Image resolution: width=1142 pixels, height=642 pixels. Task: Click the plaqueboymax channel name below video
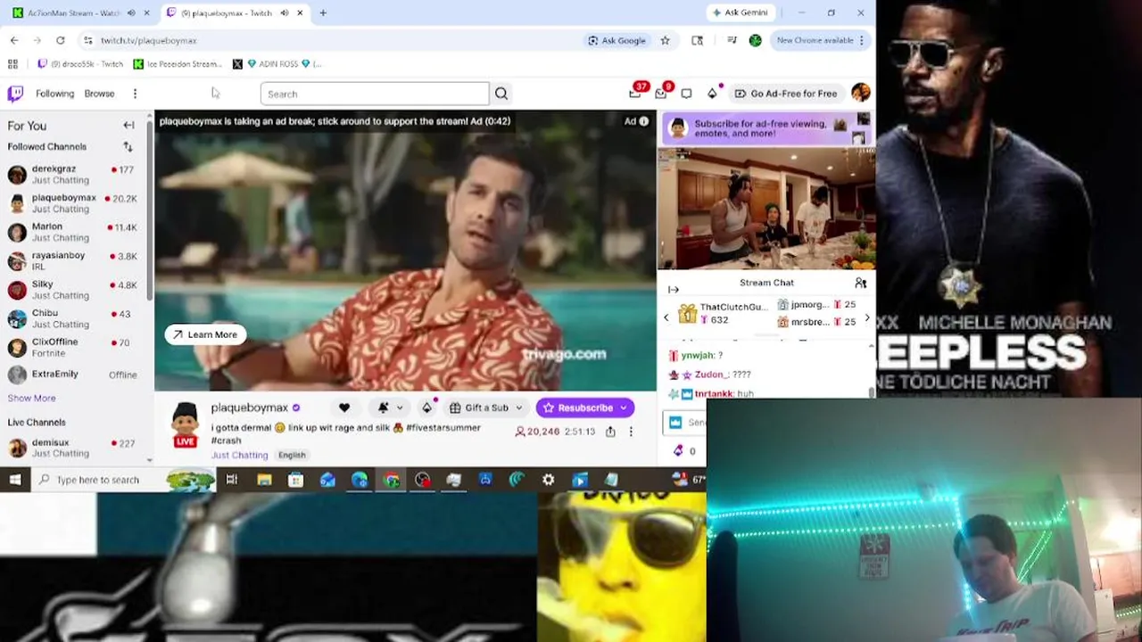(x=249, y=407)
